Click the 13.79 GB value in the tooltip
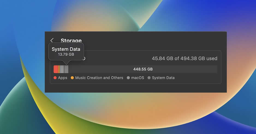Image resolution: width=256 pixels, height=134 pixels. click(66, 54)
